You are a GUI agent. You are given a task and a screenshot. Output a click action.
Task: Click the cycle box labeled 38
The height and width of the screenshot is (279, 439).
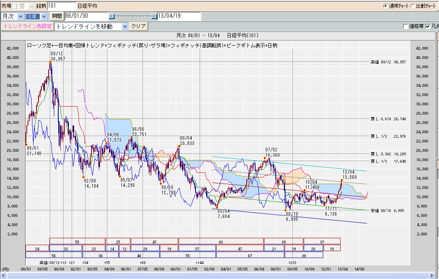click(x=304, y=255)
